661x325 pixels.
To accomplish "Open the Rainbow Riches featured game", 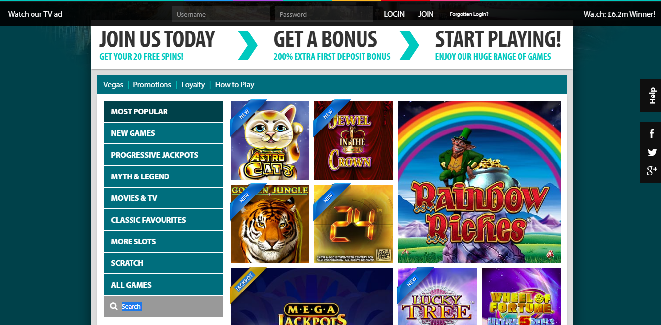I will (x=479, y=182).
